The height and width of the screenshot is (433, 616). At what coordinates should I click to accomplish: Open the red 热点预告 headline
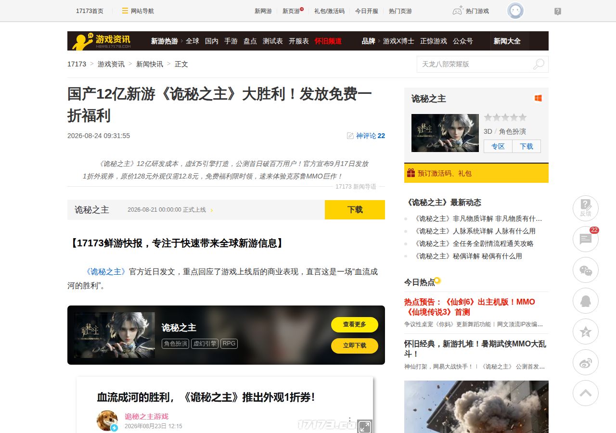(470, 306)
